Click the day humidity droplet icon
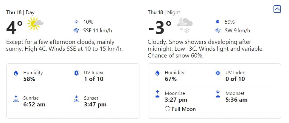The height and width of the screenshot is (123, 289). click(16, 73)
